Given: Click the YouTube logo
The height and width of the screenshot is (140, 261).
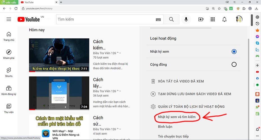Looking at the screenshot, I should point(29,19).
